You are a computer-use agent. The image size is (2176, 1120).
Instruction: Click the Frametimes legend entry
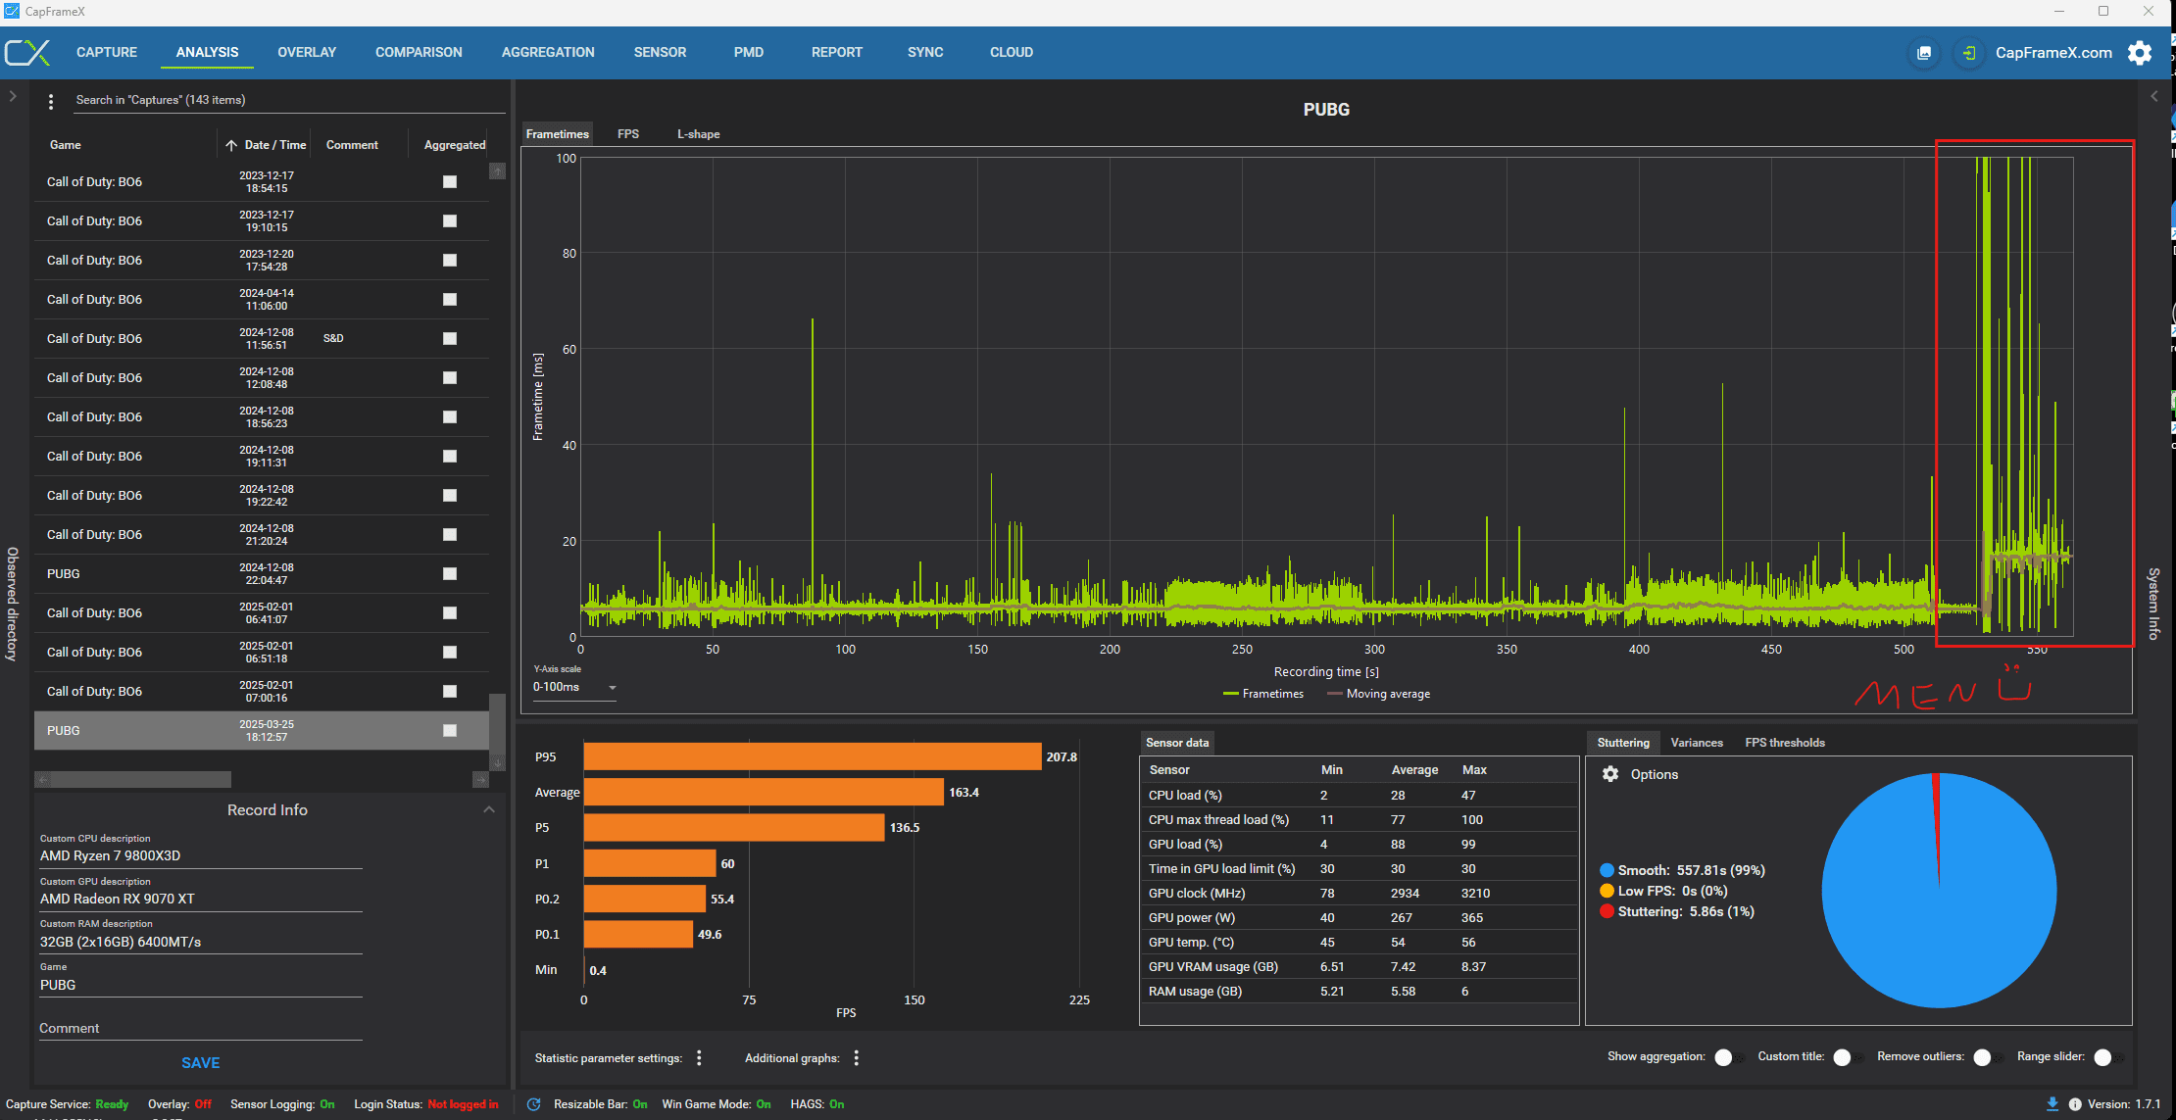click(x=1263, y=694)
